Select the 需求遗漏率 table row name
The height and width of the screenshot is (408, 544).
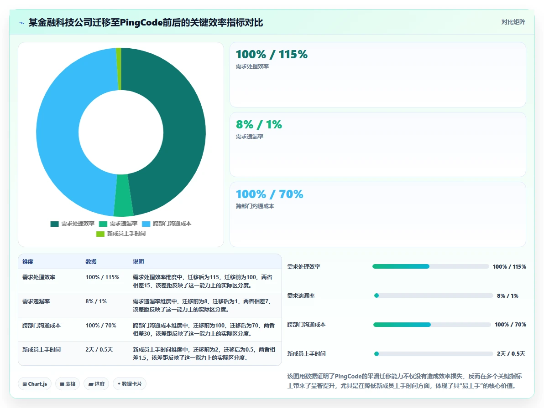coord(36,301)
